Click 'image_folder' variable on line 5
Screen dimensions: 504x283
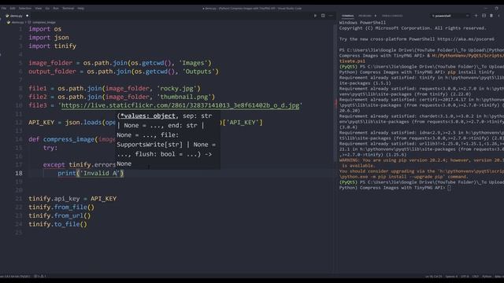(50, 63)
